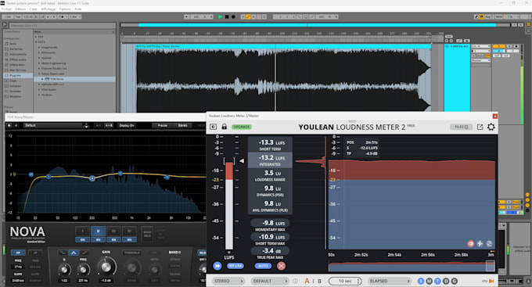Choose the low shelf filter shape icon in Nova

coord(63,253)
